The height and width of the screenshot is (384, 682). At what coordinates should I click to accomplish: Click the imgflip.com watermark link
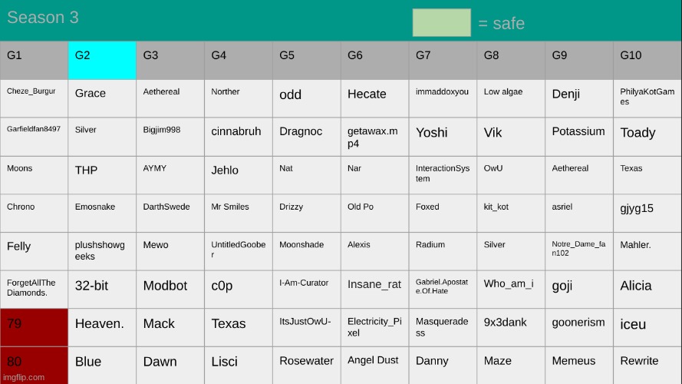[25, 377]
